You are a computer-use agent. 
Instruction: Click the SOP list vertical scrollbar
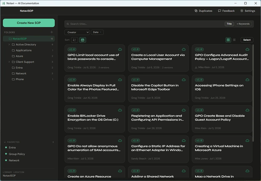[253, 93]
